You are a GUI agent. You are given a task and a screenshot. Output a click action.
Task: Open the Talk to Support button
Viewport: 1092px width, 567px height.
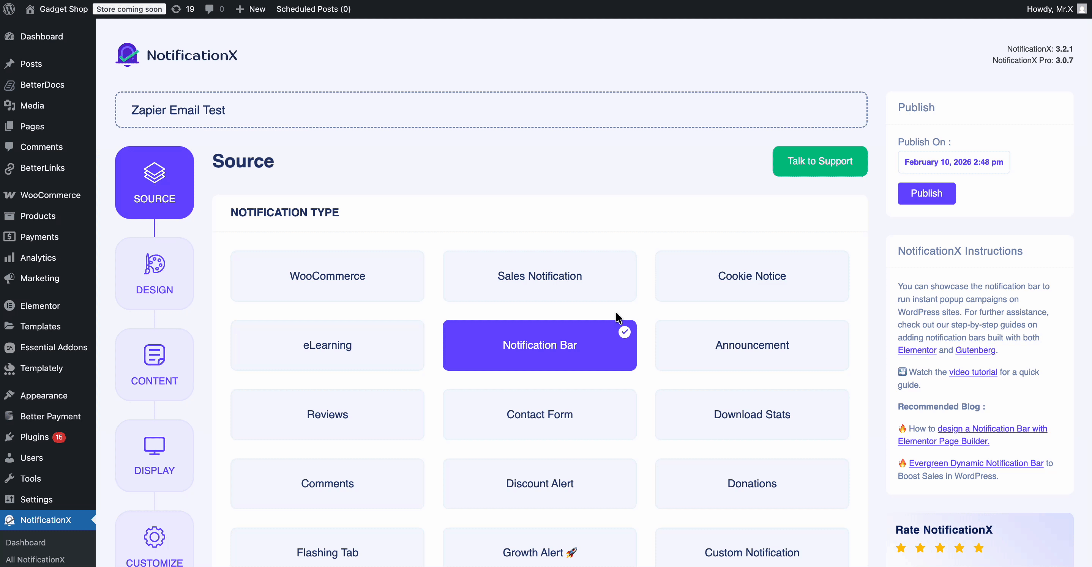point(820,161)
